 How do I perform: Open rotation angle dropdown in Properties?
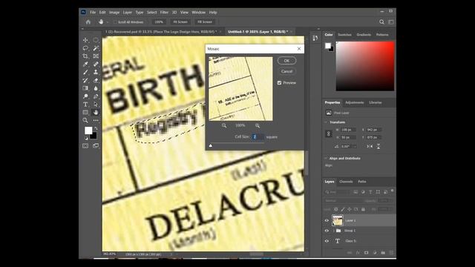tap(355, 146)
